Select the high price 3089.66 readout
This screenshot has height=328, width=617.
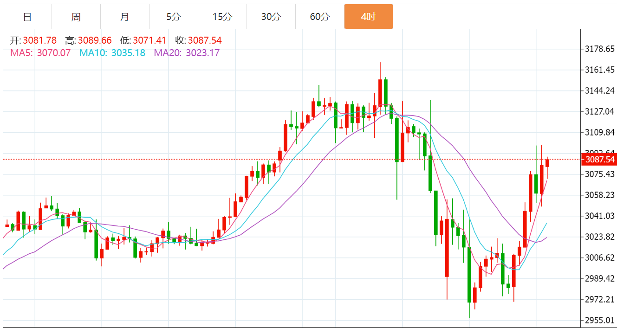(95, 41)
